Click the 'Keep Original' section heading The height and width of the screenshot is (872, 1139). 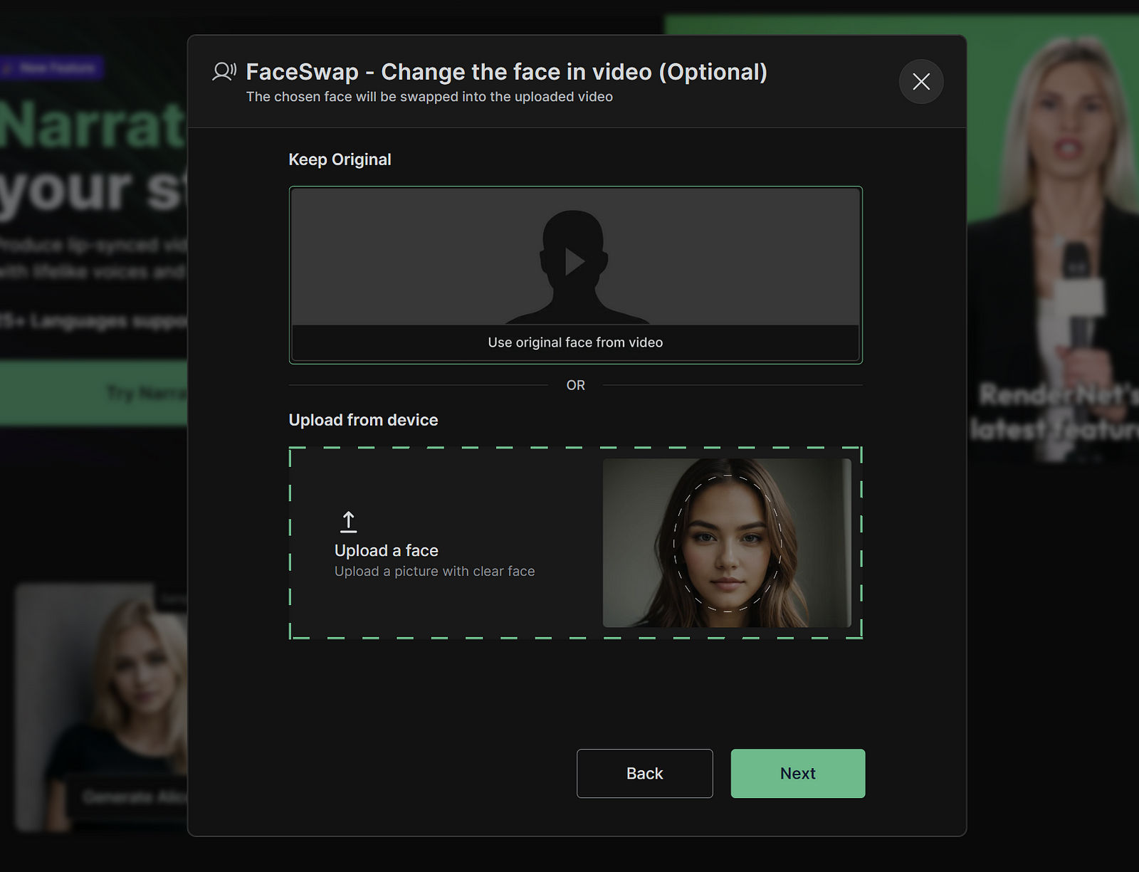(340, 159)
